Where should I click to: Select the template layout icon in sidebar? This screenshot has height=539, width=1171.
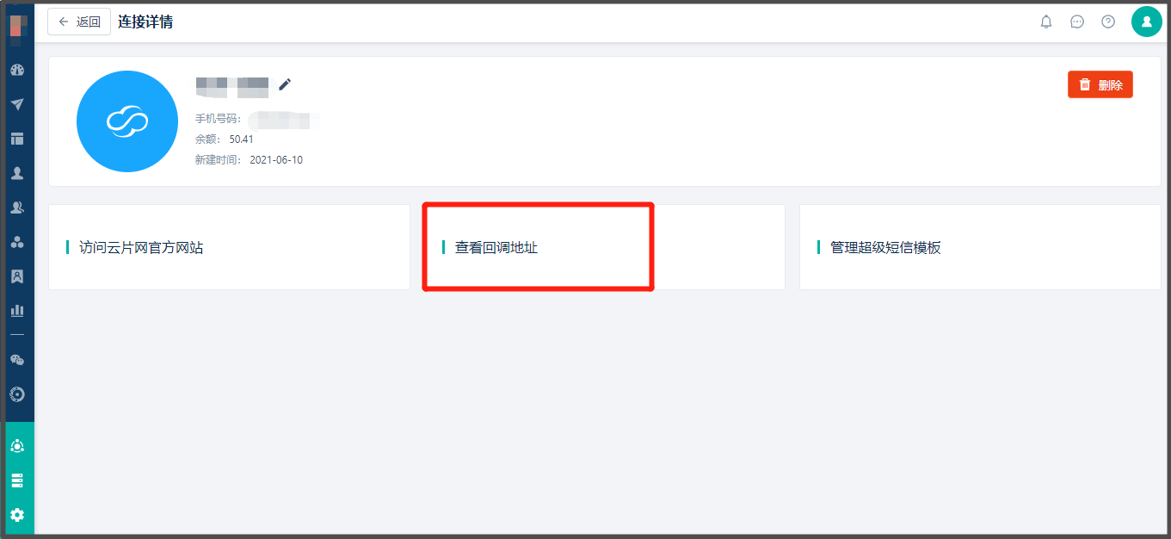17,139
